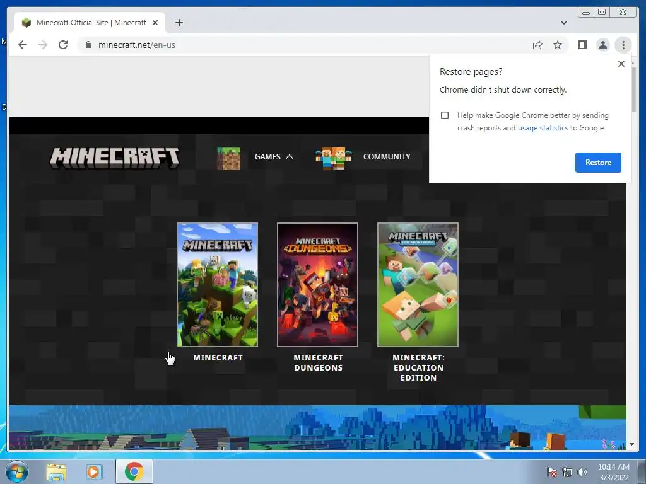Click the Restore button
This screenshot has width=646, height=484.
[598, 162]
